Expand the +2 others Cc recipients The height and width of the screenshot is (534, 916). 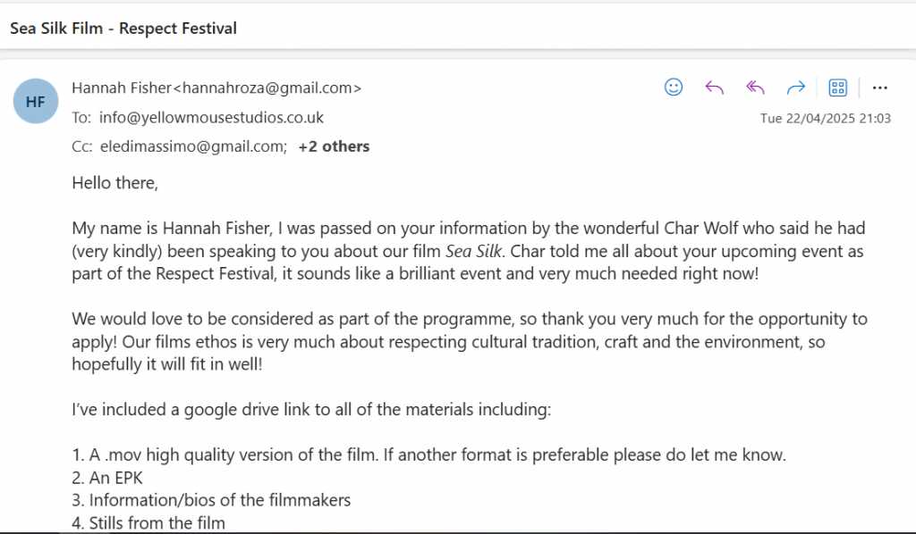[334, 146]
